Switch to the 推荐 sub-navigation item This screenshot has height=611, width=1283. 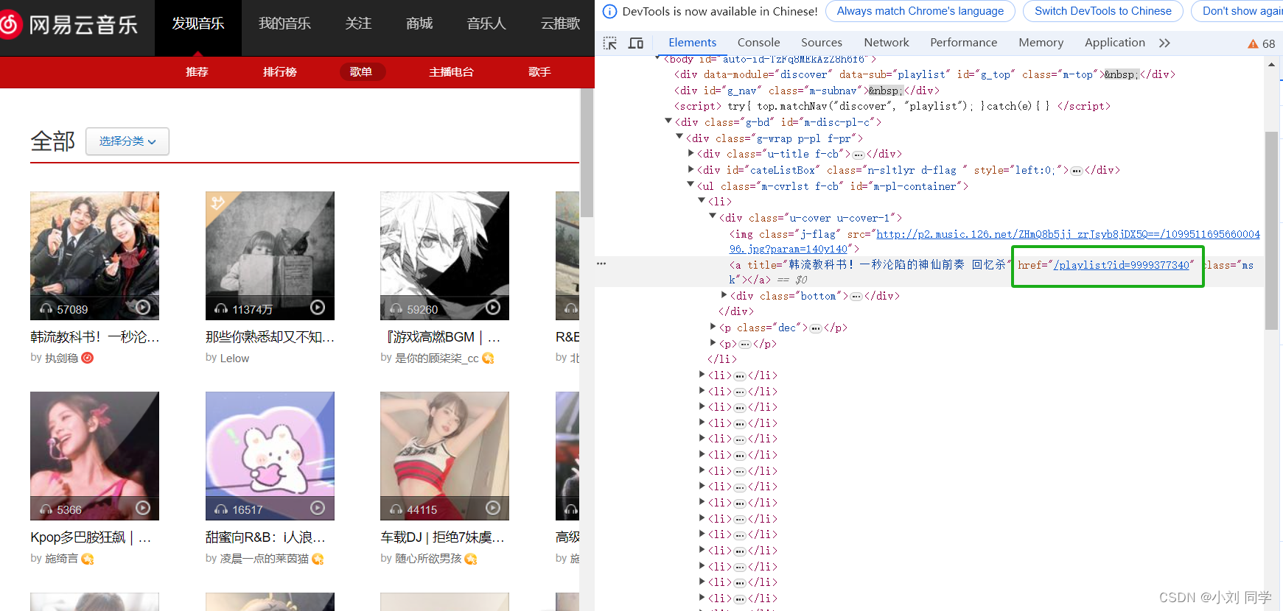197,72
